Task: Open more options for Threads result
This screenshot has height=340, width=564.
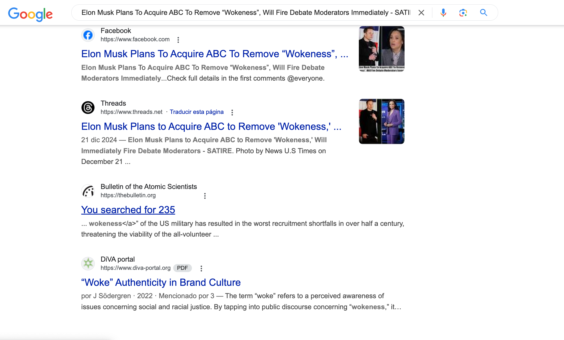Action: [x=232, y=112]
